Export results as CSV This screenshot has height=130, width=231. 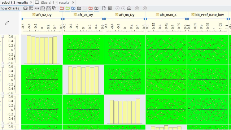[x=43, y=8]
